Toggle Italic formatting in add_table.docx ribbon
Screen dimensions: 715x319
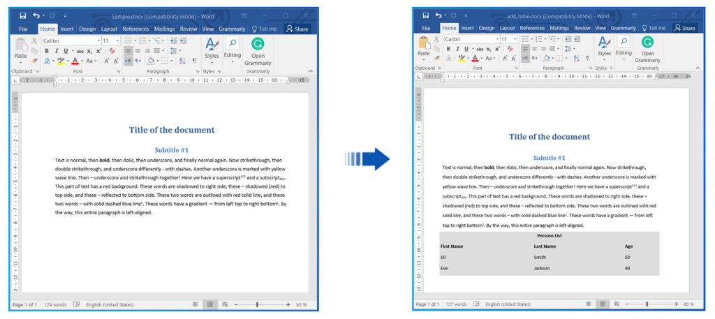click(x=457, y=49)
